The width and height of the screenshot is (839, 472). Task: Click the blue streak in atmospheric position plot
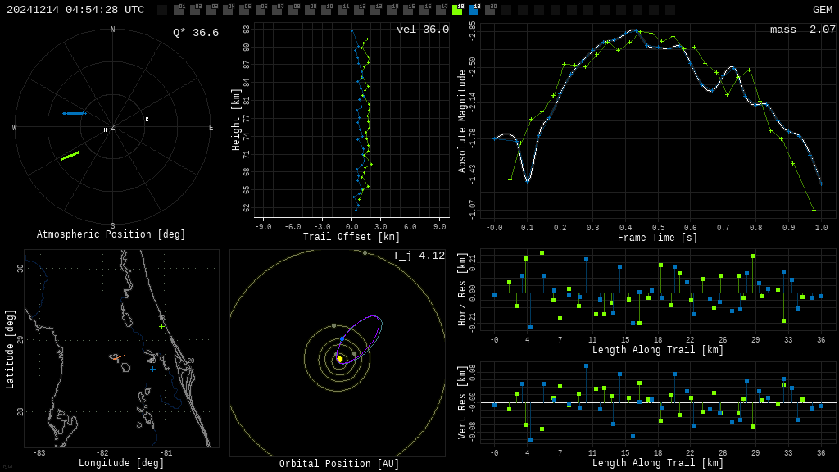point(75,113)
